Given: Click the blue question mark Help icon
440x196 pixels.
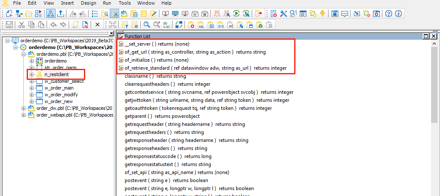Looking at the screenshot, I should point(388,13).
